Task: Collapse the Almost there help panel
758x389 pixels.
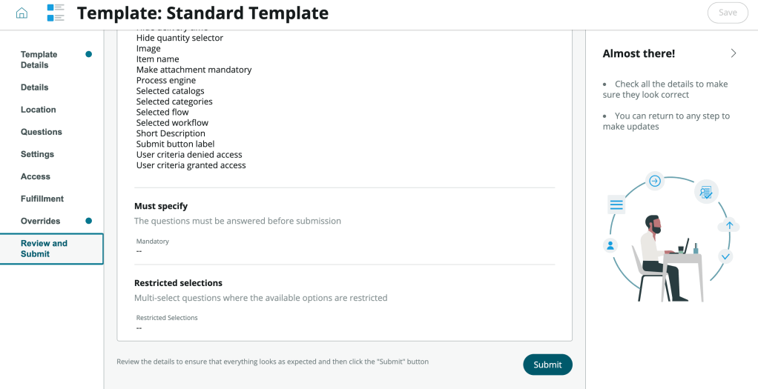Action: (733, 53)
